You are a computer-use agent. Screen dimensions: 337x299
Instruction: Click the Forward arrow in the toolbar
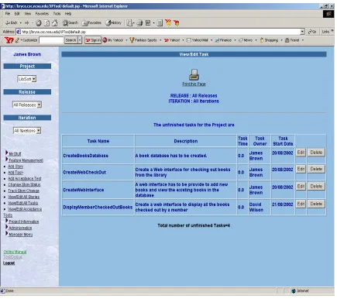(27, 23)
